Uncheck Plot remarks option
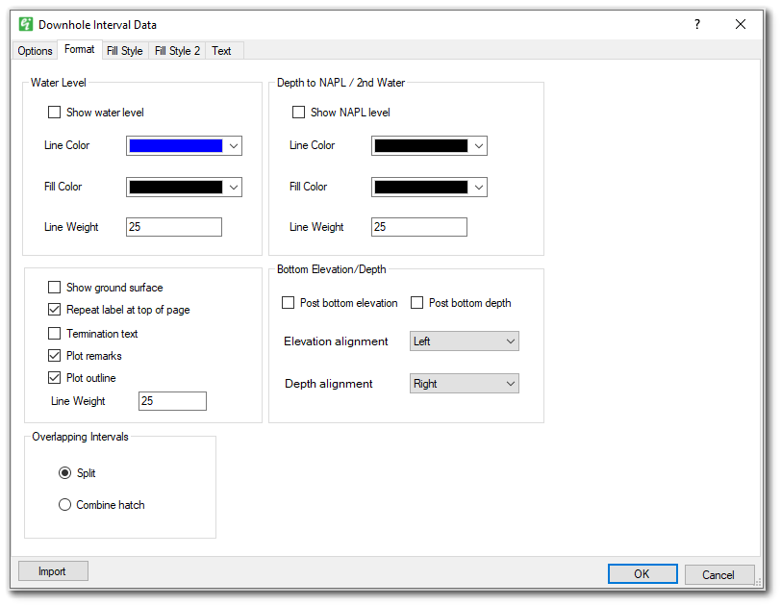This screenshot has width=781, height=606. (x=54, y=356)
